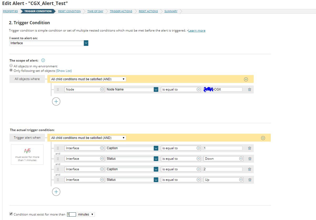Delete the Caption equals 1 condition
The width and height of the screenshot is (316, 220).
tap(249, 148)
